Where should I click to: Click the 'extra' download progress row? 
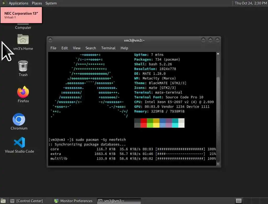[x=133, y=154]
